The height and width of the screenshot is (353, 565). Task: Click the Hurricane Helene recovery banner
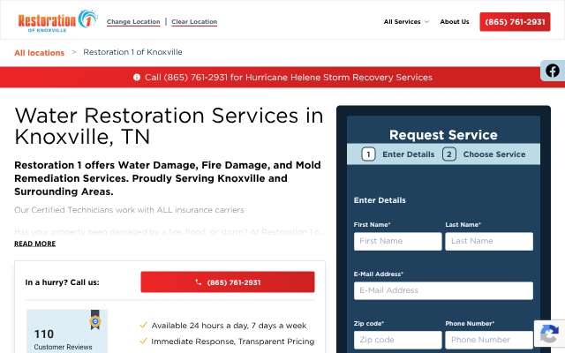pyautogui.click(x=282, y=77)
